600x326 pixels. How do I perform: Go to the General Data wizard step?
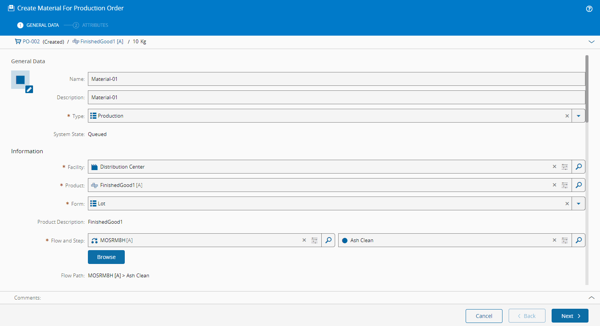tap(38, 25)
